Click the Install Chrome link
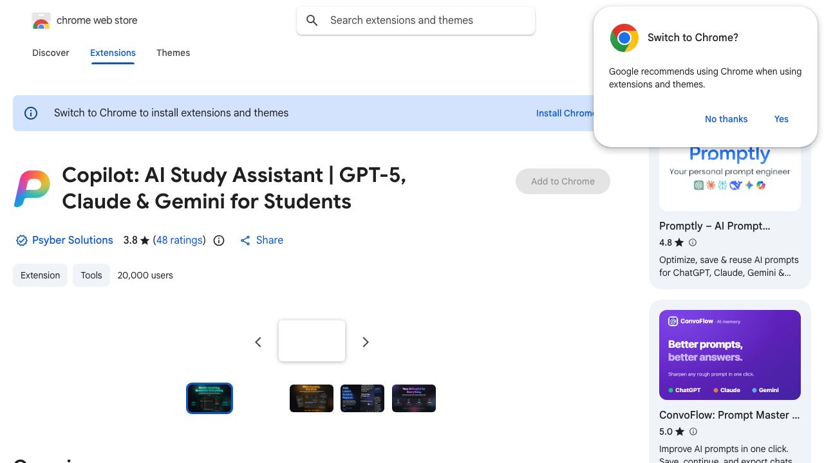Viewport: 824px width, 463px height. (565, 113)
